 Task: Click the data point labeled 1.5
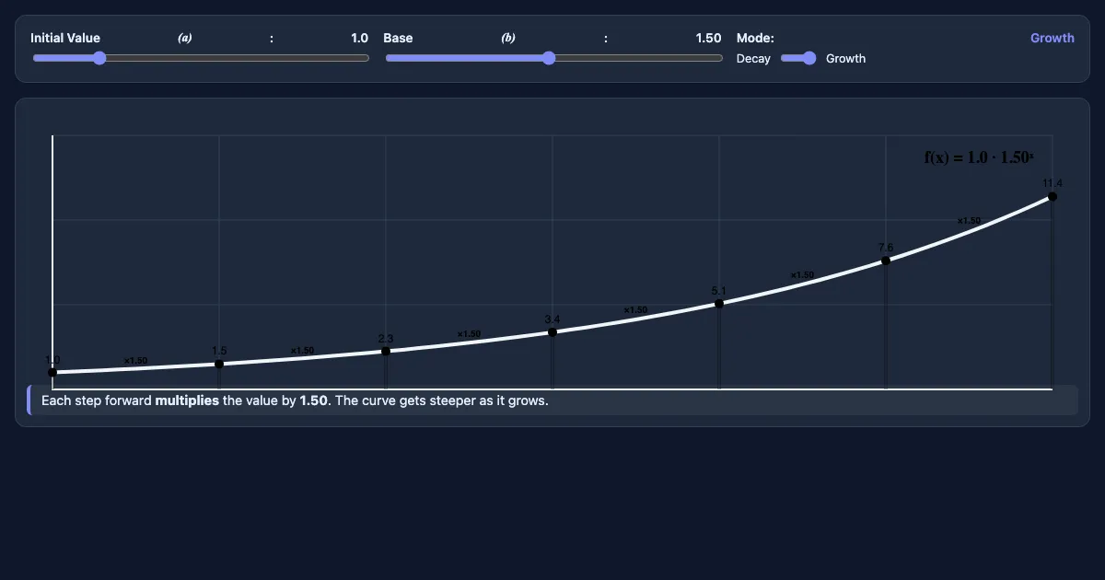click(219, 364)
